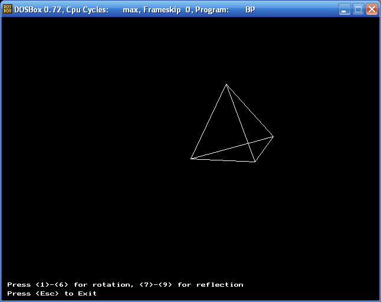The width and height of the screenshot is (381, 302).
Task: Click the leftmost vertex of the tetrahedron
Action: click(x=191, y=159)
